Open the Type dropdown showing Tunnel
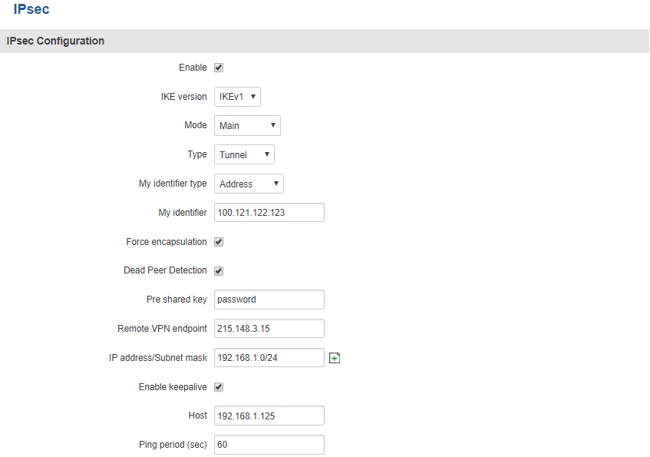The height and width of the screenshot is (457, 650). (x=244, y=154)
